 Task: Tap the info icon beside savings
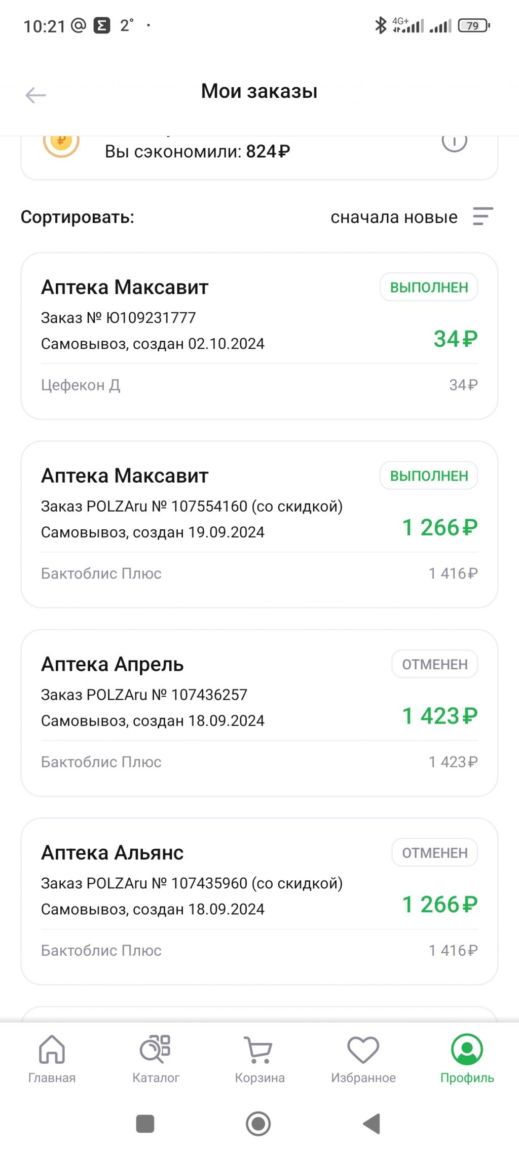454,142
